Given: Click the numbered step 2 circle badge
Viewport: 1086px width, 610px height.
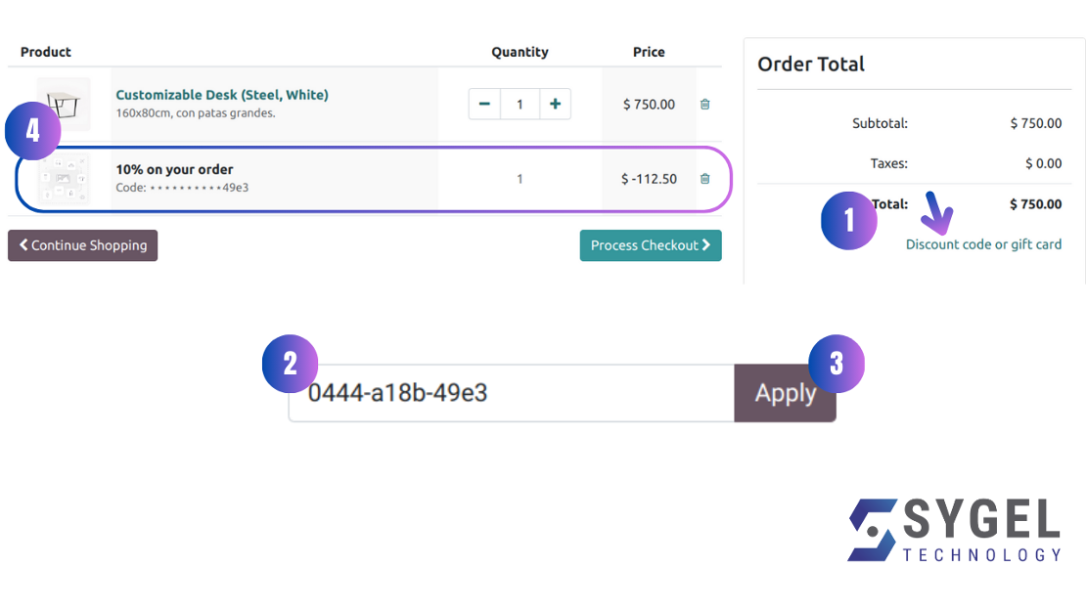Looking at the screenshot, I should [x=291, y=364].
